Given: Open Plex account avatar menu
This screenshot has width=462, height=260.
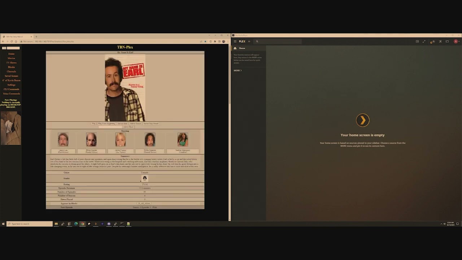Looking at the screenshot, I should click(x=456, y=42).
